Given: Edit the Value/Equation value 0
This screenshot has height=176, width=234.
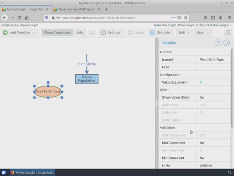Looking at the screenshot, I should [213, 82].
